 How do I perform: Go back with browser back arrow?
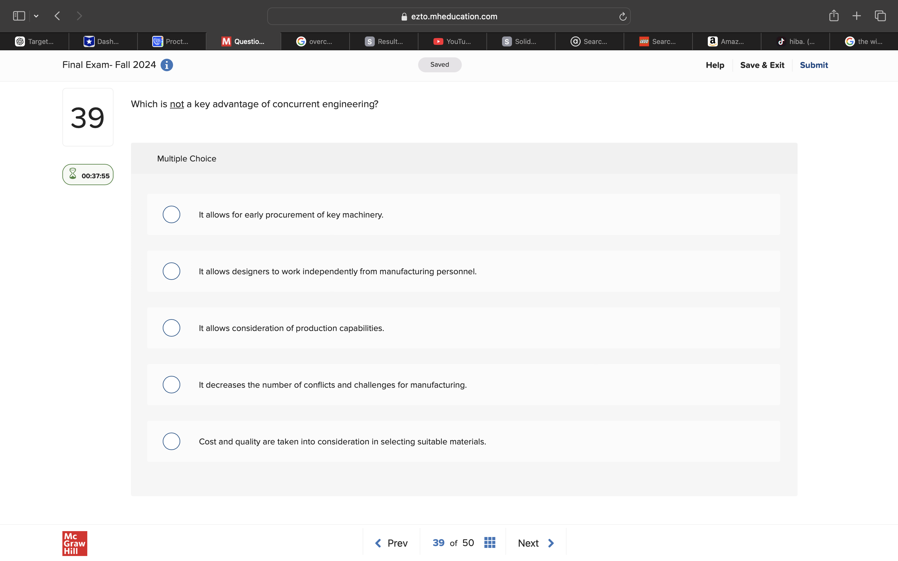(x=57, y=16)
